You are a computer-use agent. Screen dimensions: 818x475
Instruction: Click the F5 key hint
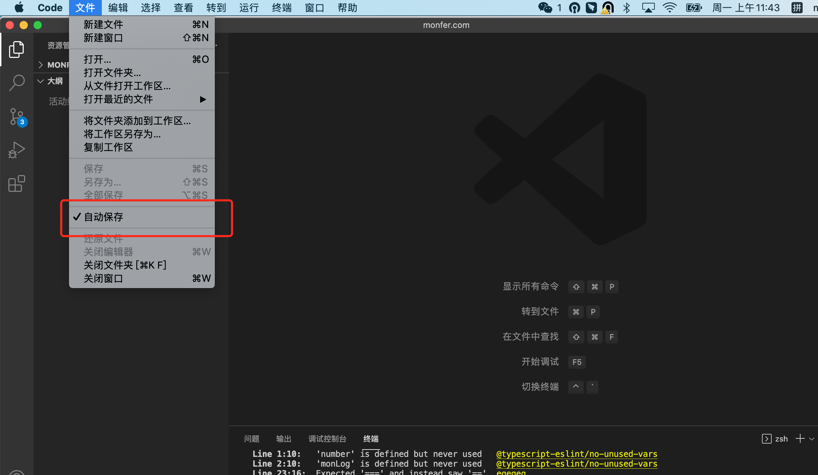coord(577,362)
